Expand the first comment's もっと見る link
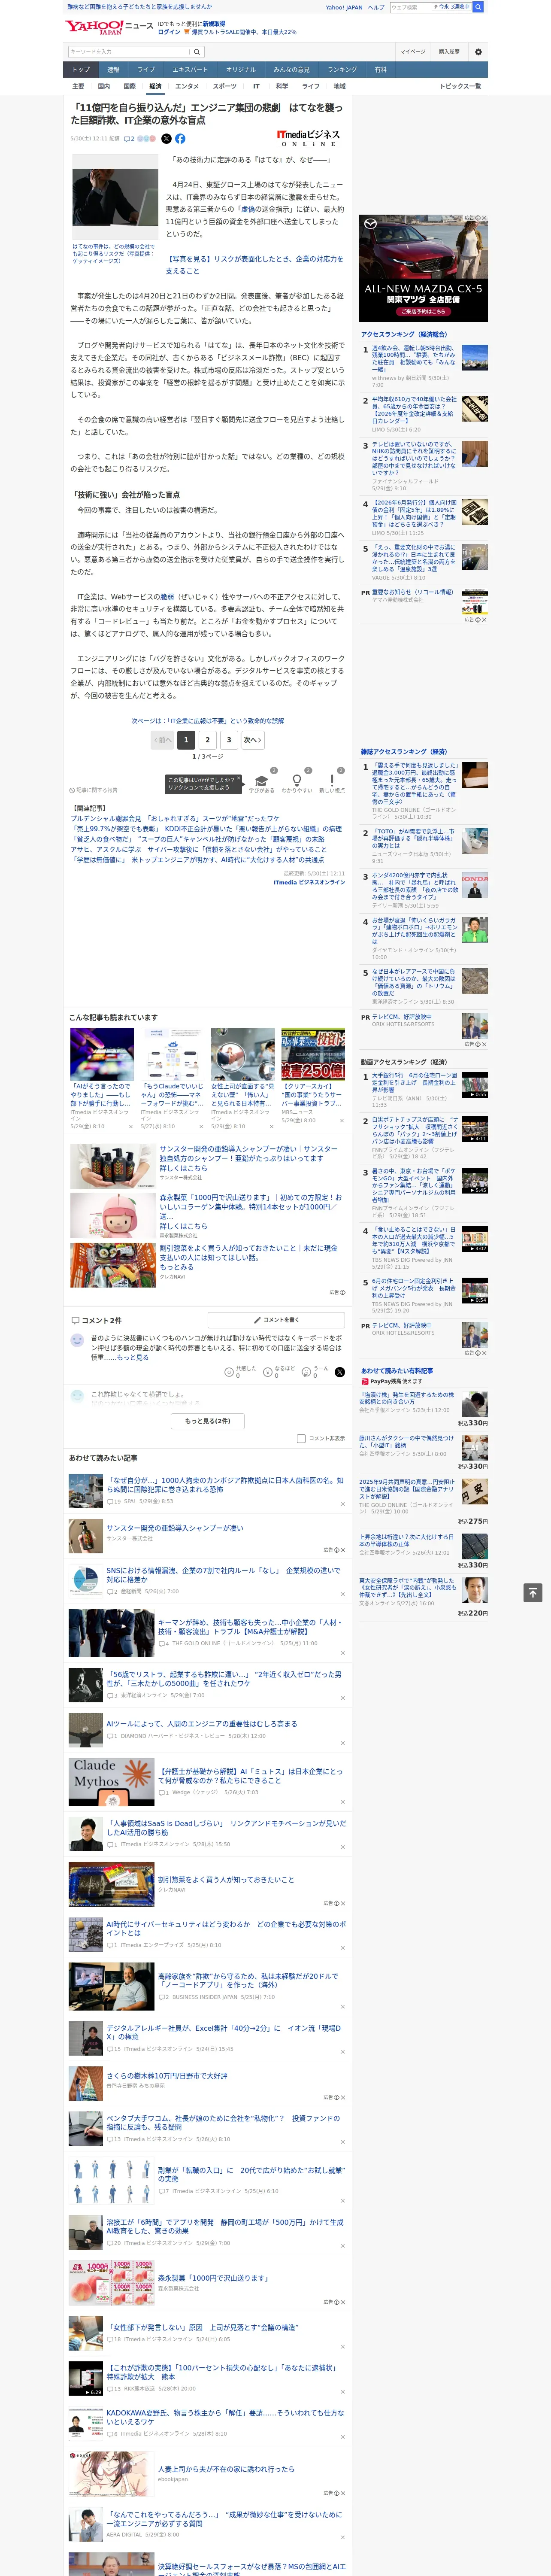The image size is (551, 2576). coord(133,1358)
